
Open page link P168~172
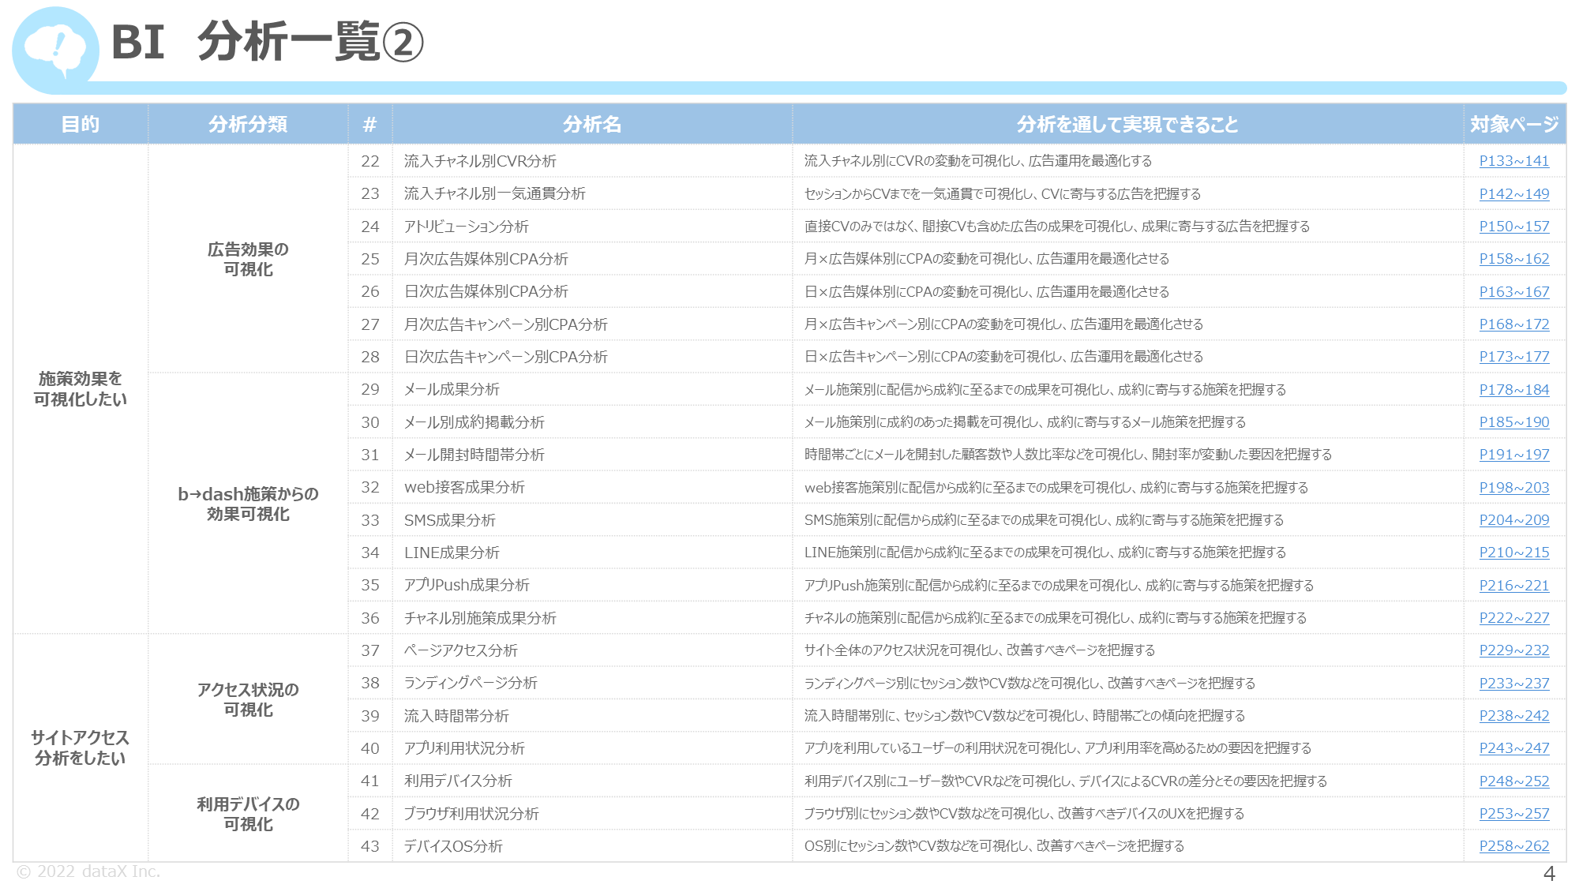point(1514,324)
